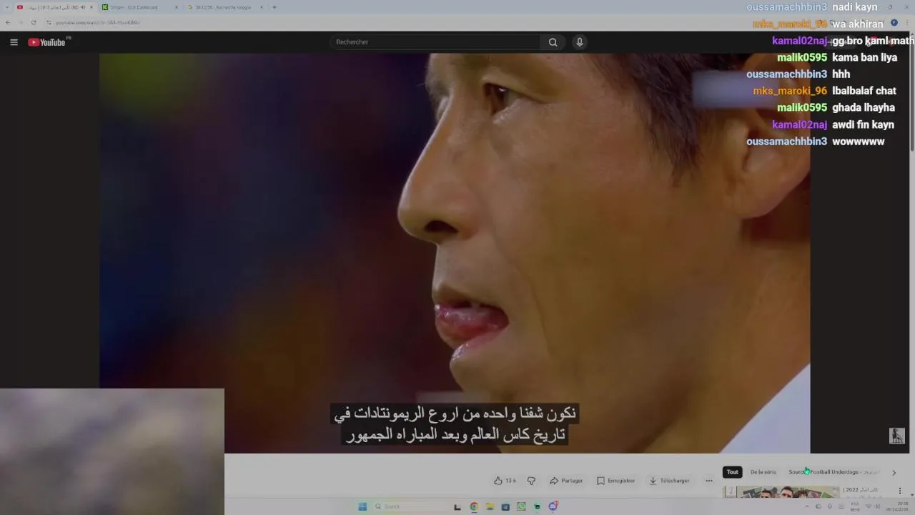
Task: Open taskbar clock and date
Action: pyautogui.click(x=898, y=506)
